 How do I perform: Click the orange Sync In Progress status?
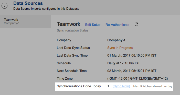[x=120, y=48]
